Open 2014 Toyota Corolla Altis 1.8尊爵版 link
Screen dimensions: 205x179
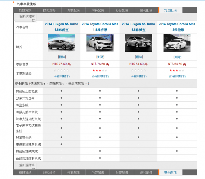click(x=100, y=27)
